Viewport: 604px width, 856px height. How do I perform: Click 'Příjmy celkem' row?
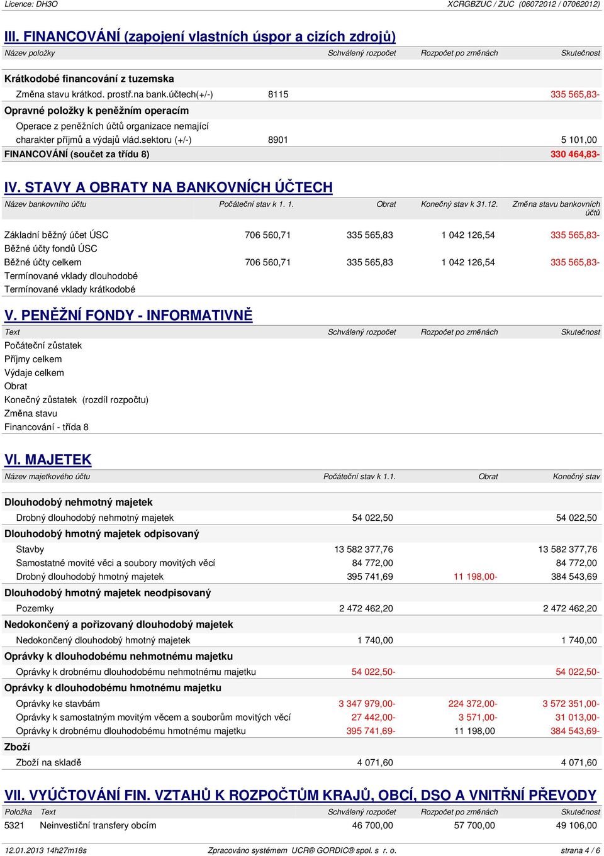pyautogui.click(x=33, y=359)
